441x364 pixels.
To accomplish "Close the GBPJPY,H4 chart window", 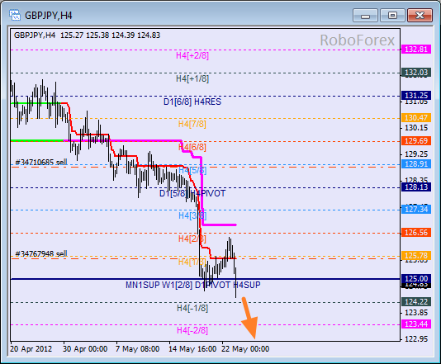I will (x=420, y=15).
